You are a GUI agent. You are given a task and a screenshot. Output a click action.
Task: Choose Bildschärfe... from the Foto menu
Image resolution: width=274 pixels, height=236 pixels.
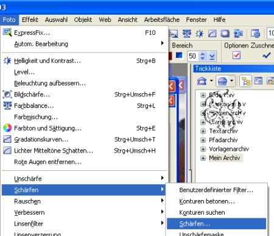84,95
